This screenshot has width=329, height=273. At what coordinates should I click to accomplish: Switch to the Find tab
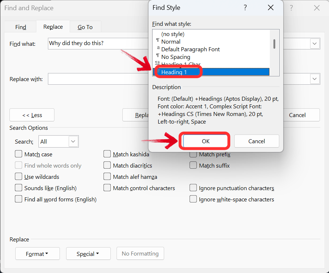tap(20, 27)
